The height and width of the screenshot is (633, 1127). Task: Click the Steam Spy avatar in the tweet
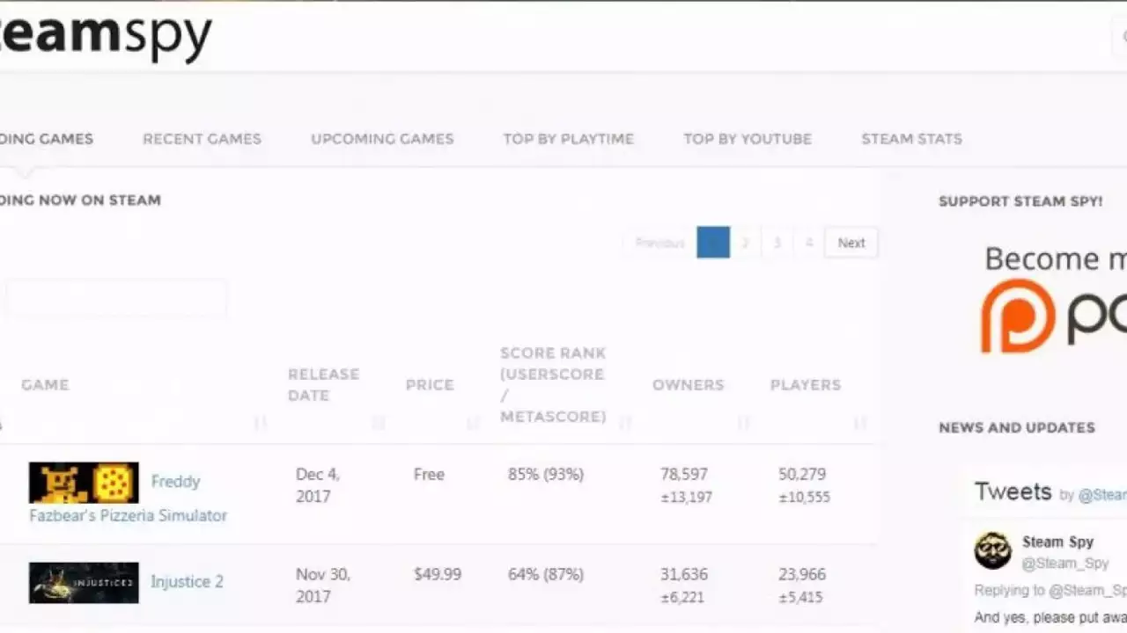coord(993,551)
